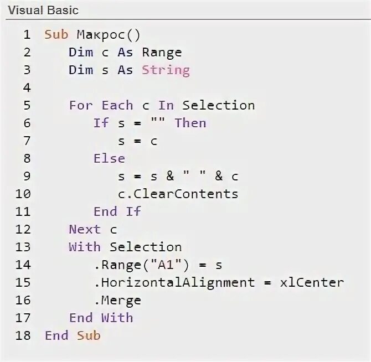Screen dimensions: 371x362
Task: Click the String keyword on line 3
Action: [166, 70]
